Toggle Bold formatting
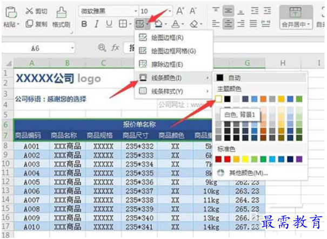This screenshot has width=327, height=239. click(x=84, y=24)
